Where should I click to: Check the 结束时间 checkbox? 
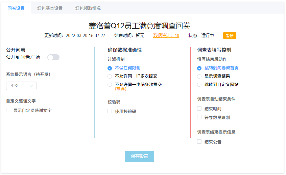[x=199, y=109]
